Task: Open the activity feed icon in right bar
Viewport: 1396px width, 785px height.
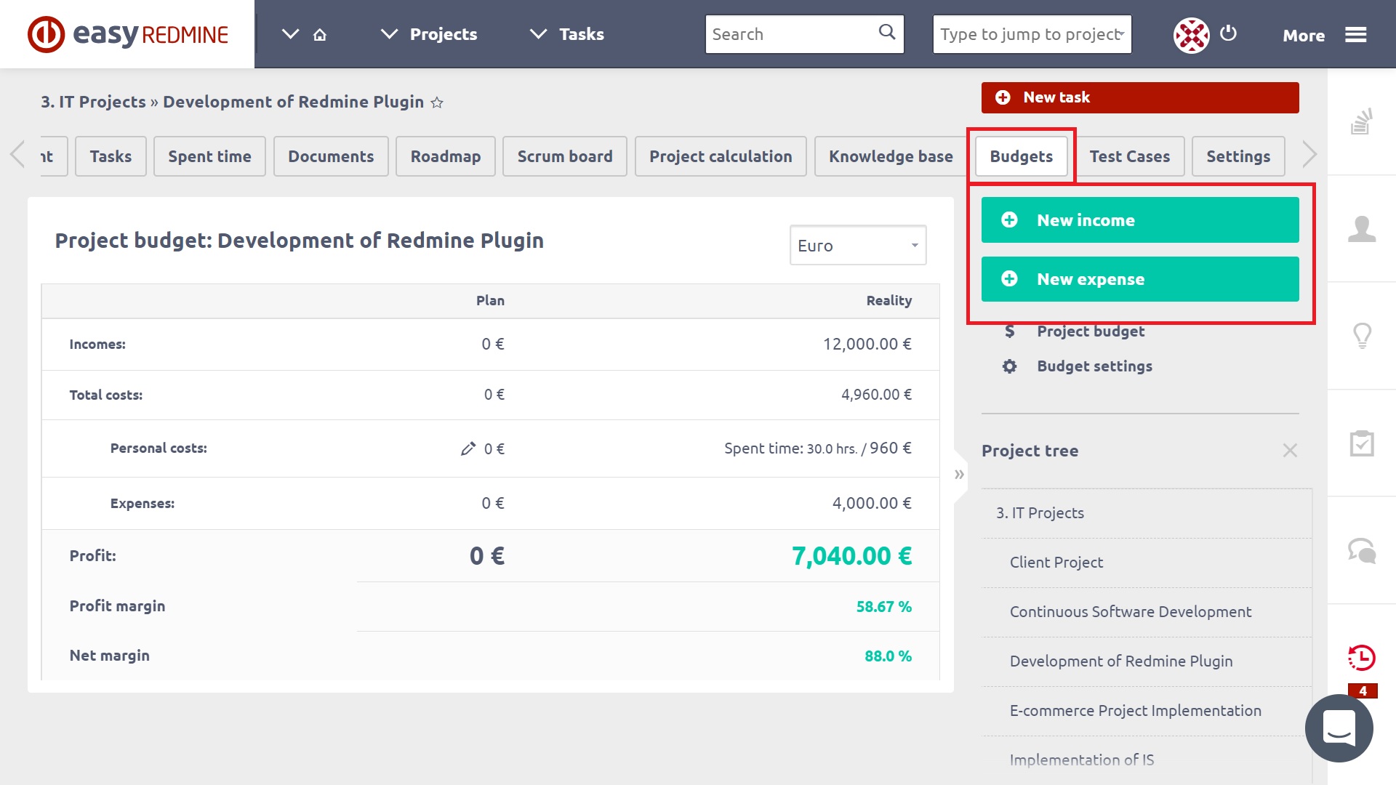Action: (x=1362, y=121)
